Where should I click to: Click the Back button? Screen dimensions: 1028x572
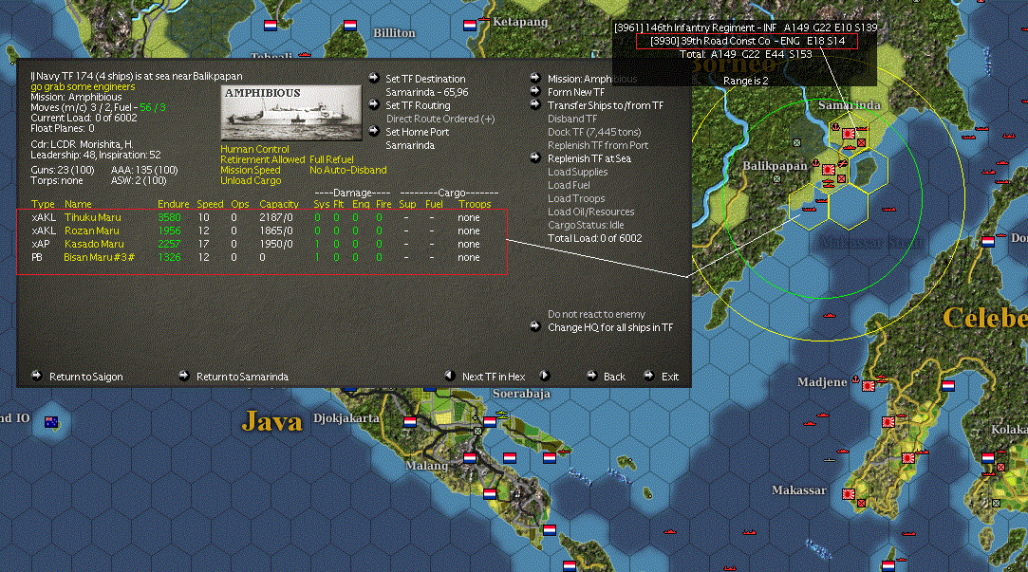[x=613, y=377]
